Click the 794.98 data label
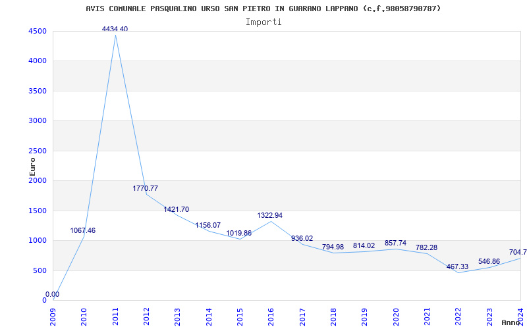Image resolution: width=527 pixels, height=329 pixels. 333,247
